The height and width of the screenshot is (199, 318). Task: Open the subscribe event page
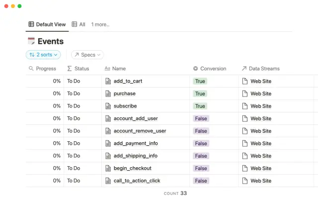pyautogui.click(x=125, y=106)
